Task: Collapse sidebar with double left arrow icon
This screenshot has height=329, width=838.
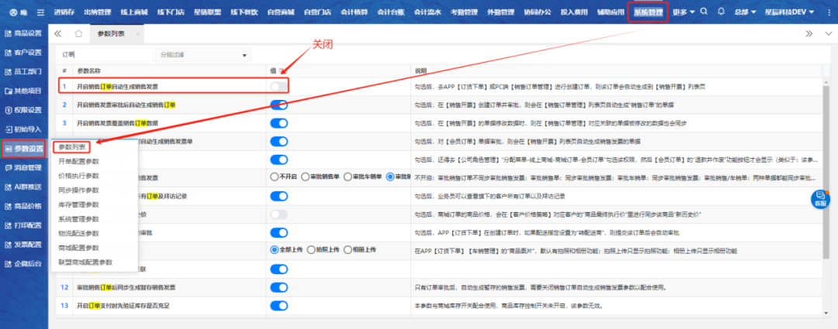Action: [58, 33]
